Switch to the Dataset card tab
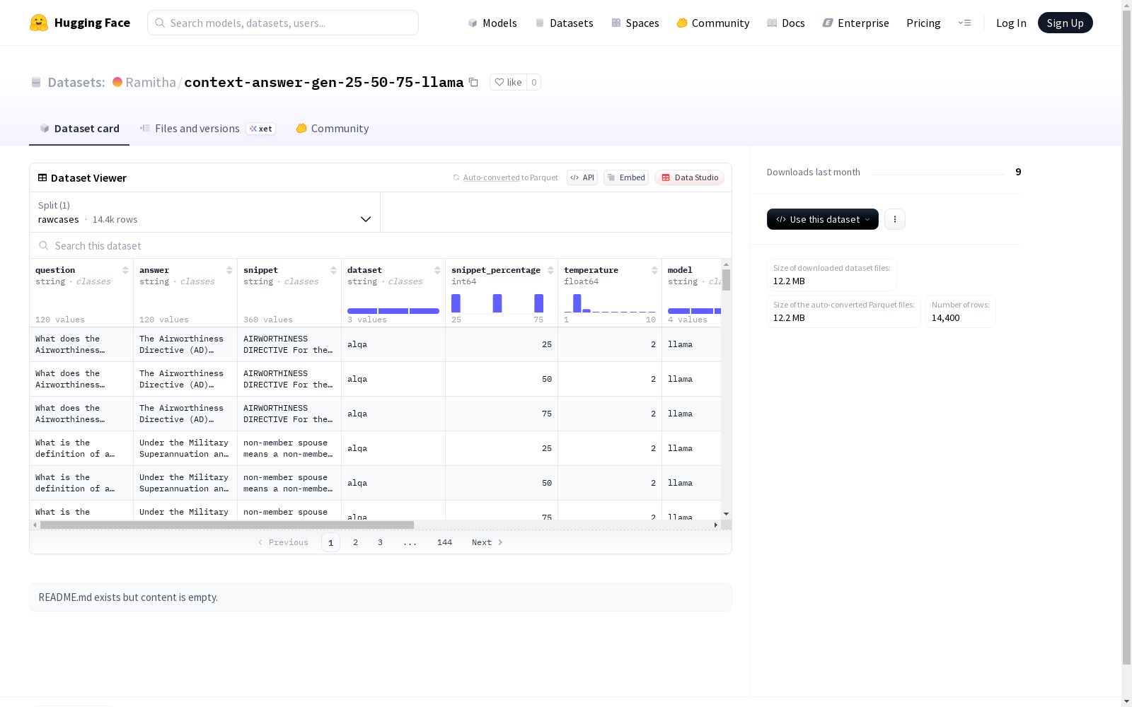This screenshot has height=707, width=1132. 79,128
